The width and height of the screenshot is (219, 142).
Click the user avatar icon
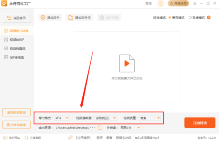160,3
